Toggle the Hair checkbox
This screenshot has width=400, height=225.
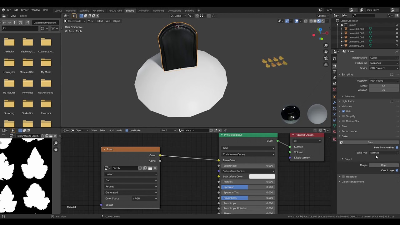coord(343,111)
